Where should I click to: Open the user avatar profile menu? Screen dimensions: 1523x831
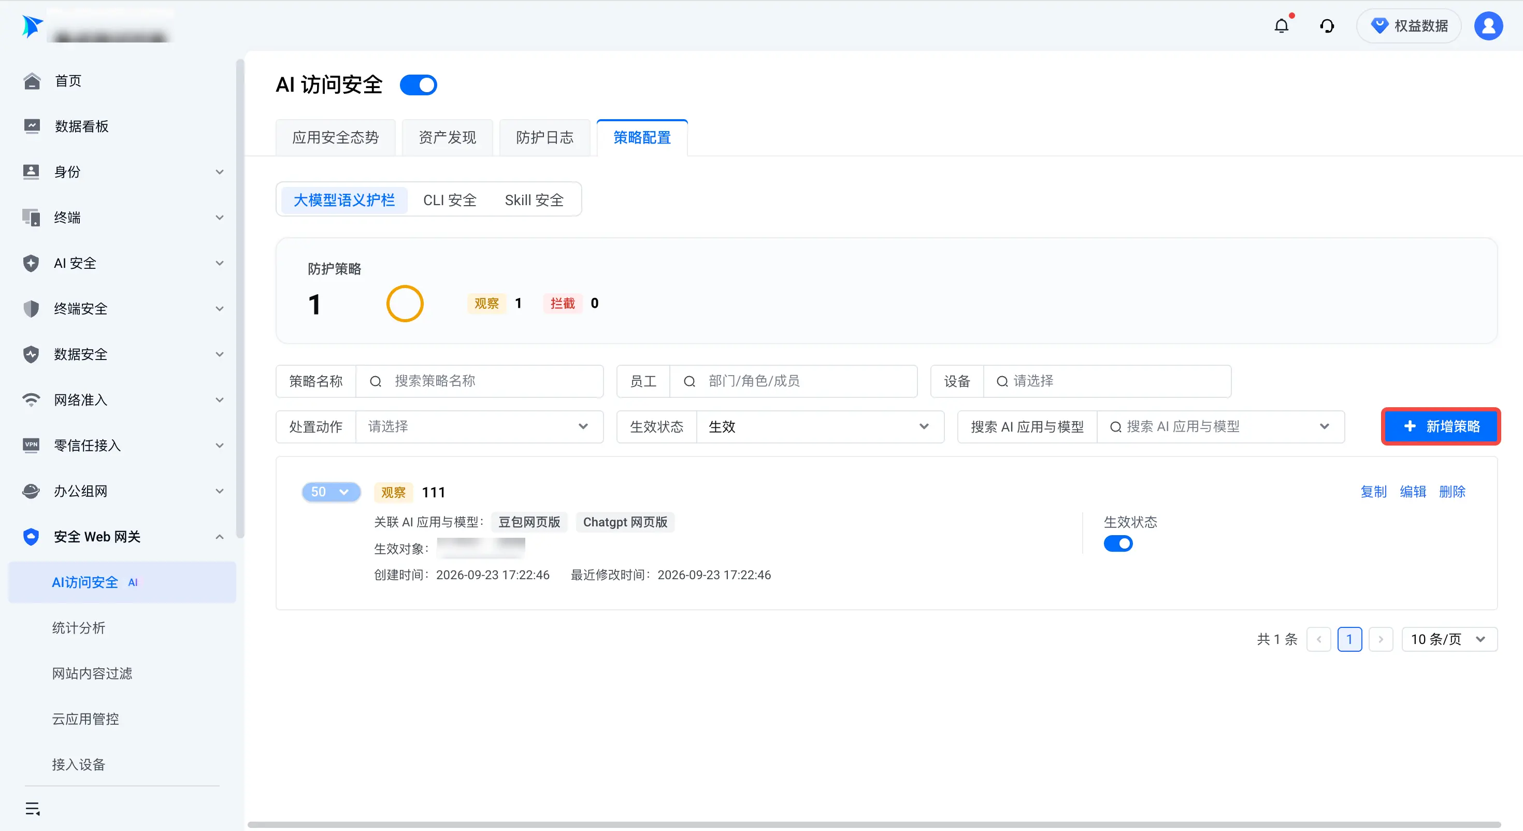1488,26
